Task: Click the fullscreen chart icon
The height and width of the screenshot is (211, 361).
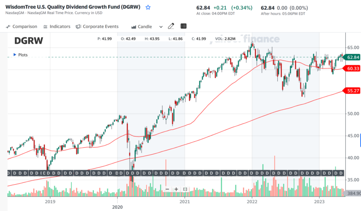Action: [x=185, y=189]
